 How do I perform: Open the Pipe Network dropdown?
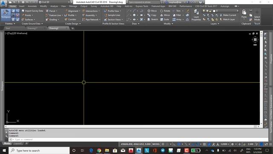[x=91, y=20]
